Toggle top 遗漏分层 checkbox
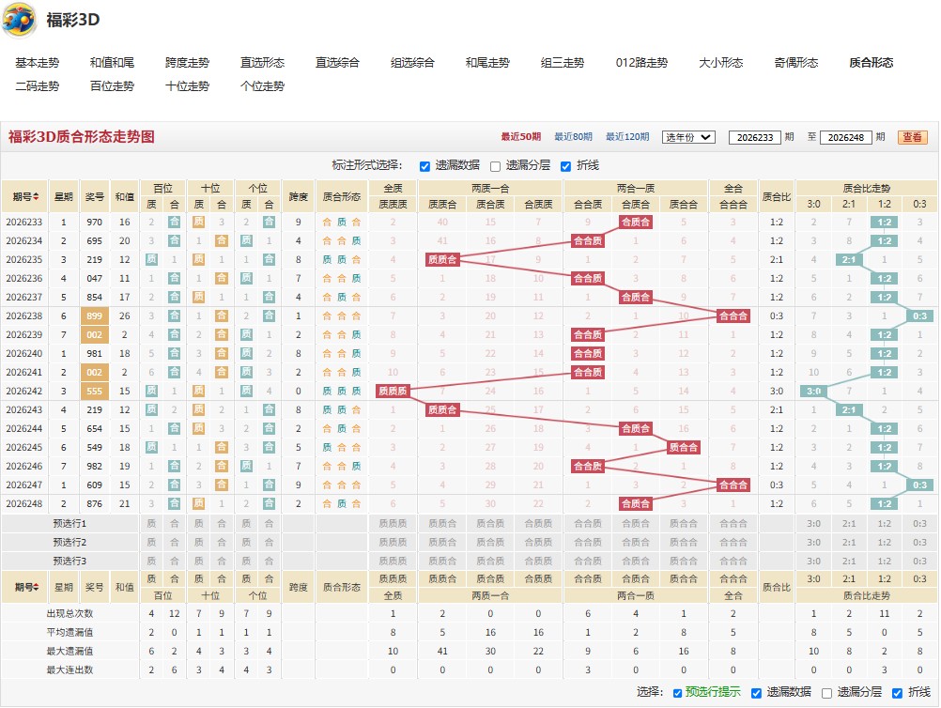This screenshot has height=708, width=941. click(x=495, y=166)
